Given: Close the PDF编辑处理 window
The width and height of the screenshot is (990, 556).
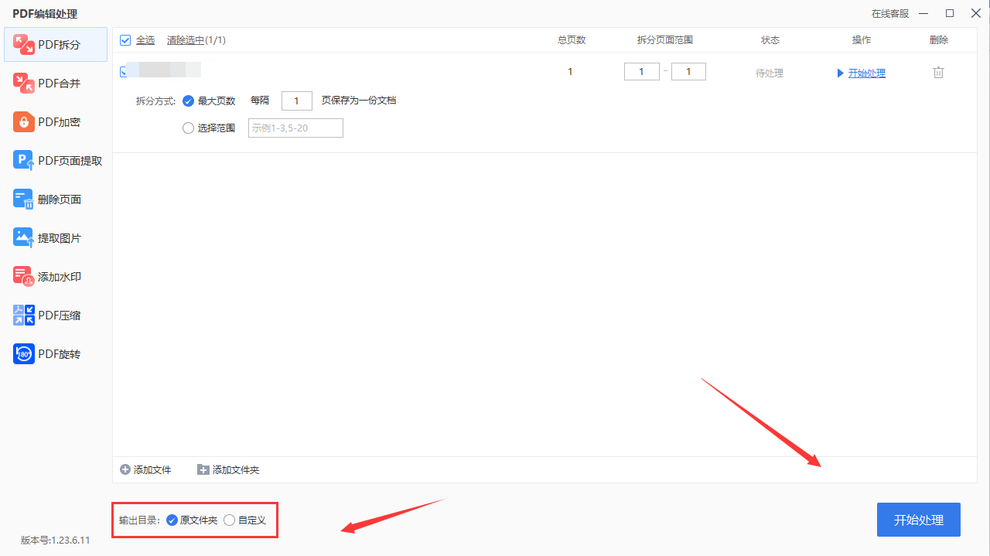Looking at the screenshot, I should [975, 13].
